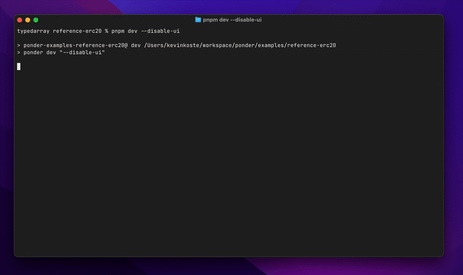Click an empty area of the title bar
Image resolution: width=463 pixels, height=275 pixels.
coord(347,20)
